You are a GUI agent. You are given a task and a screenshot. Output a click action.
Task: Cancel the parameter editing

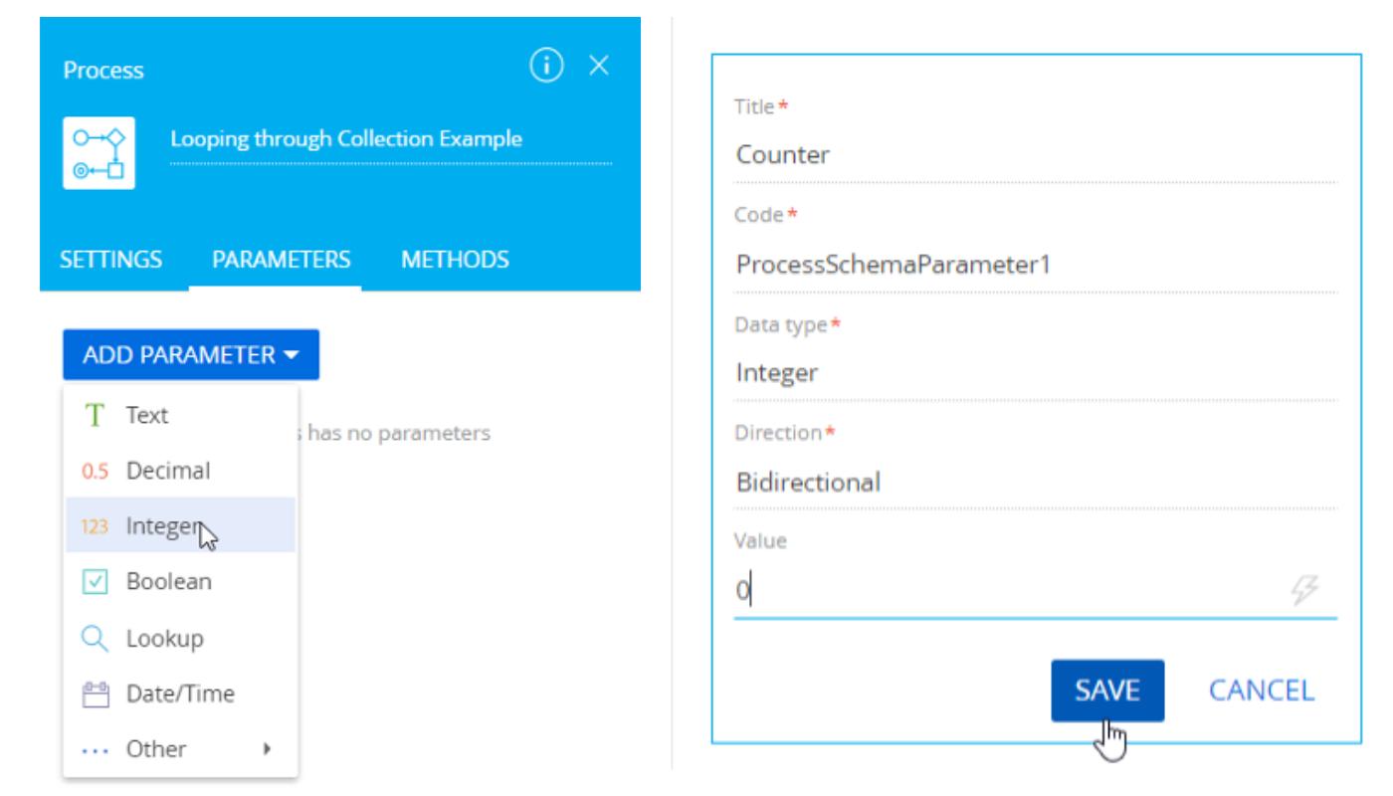point(1261,690)
